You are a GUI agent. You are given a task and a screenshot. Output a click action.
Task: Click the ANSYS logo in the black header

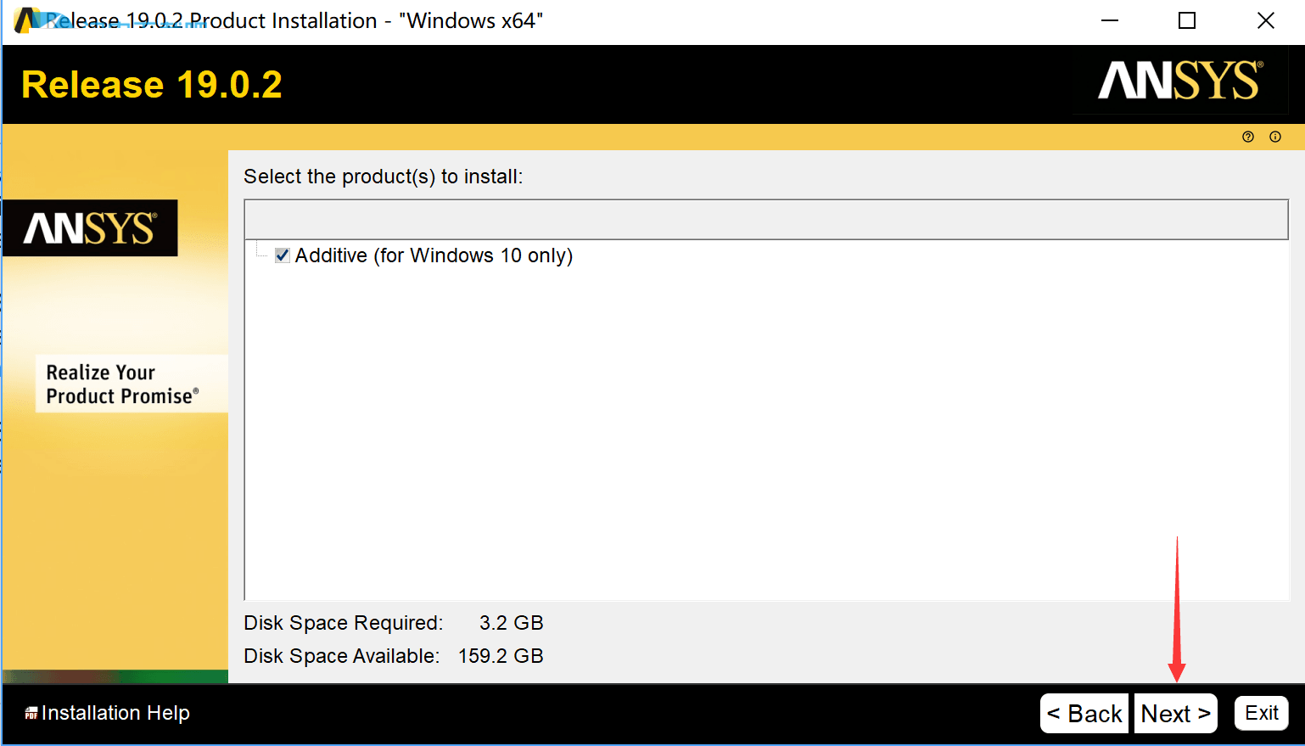point(1179,81)
